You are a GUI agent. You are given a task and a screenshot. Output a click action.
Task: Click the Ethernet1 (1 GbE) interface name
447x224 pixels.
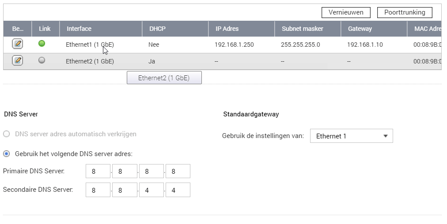click(x=90, y=45)
